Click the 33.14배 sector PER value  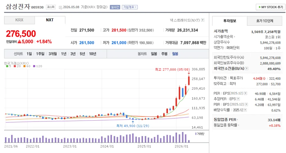click(274, 120)
